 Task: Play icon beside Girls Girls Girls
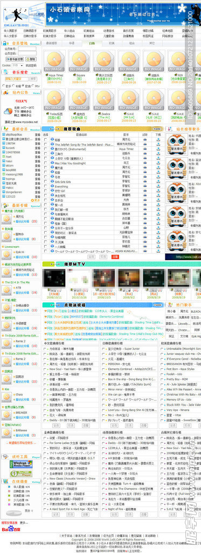tap(52, 181)
